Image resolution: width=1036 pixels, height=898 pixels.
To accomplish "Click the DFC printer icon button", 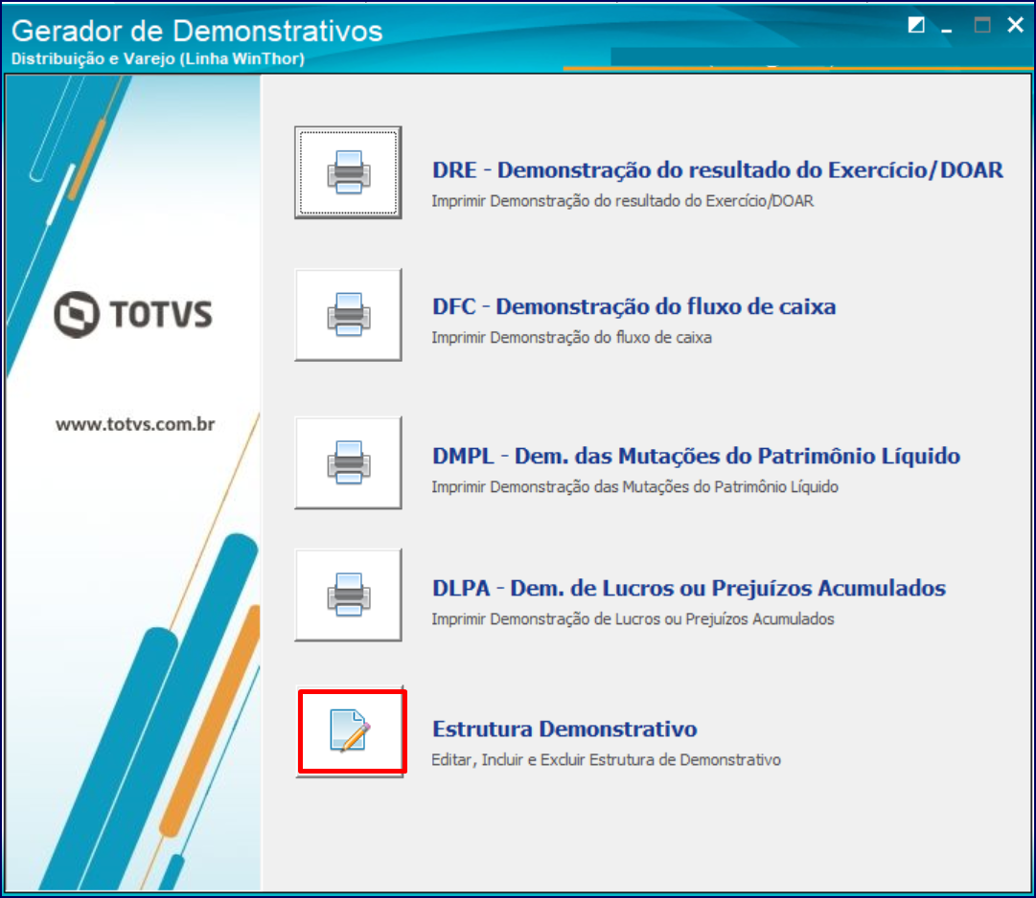I will click(x=348, y=315).
